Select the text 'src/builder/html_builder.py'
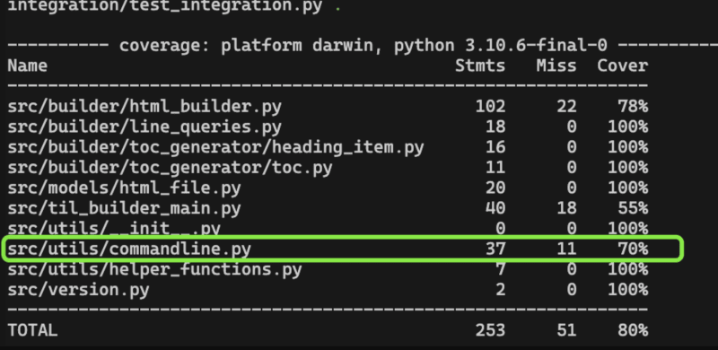Screen dimensions: 718x350 click(x=144, y=107)
